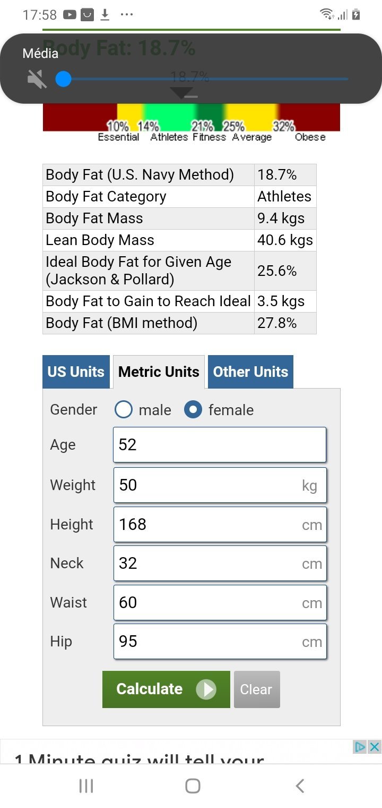
Task: Close the ad with X icon
Action: pyautogui.click(x=375, y=747)
